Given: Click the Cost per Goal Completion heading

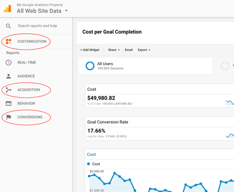Looking at the screenshot, I should pos(112,32).
